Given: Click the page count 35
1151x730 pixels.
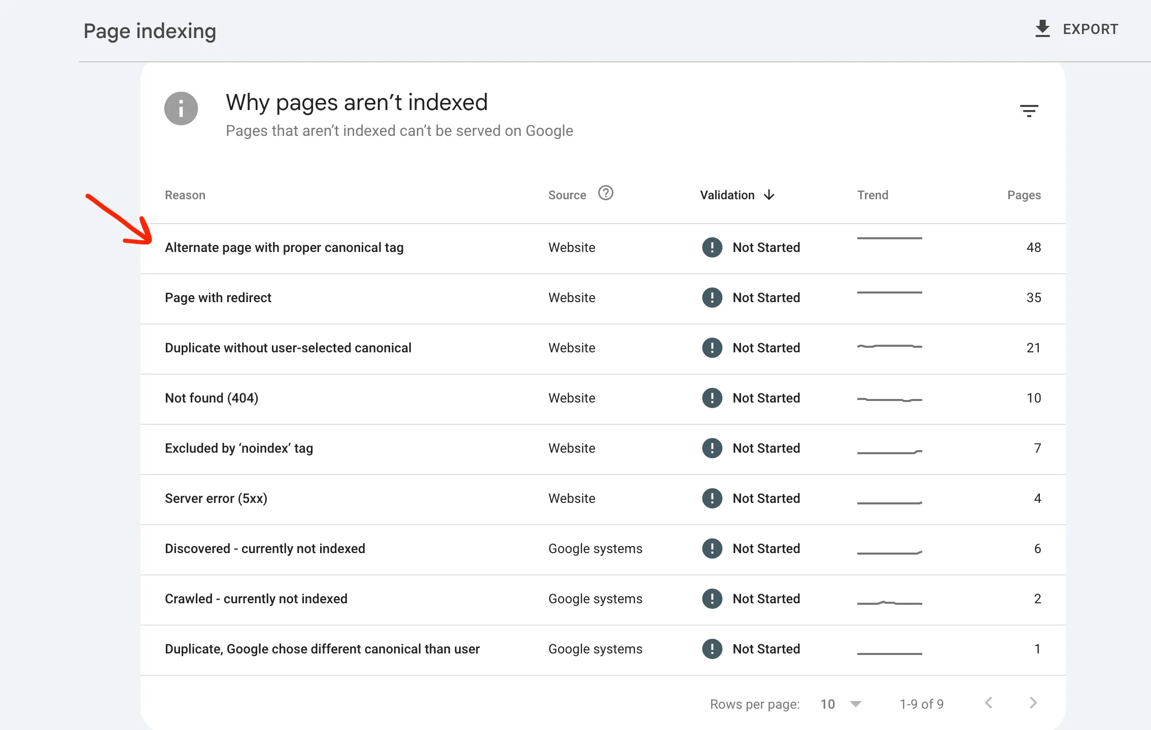Looking at the screenshot, I should pos(1033,298).
